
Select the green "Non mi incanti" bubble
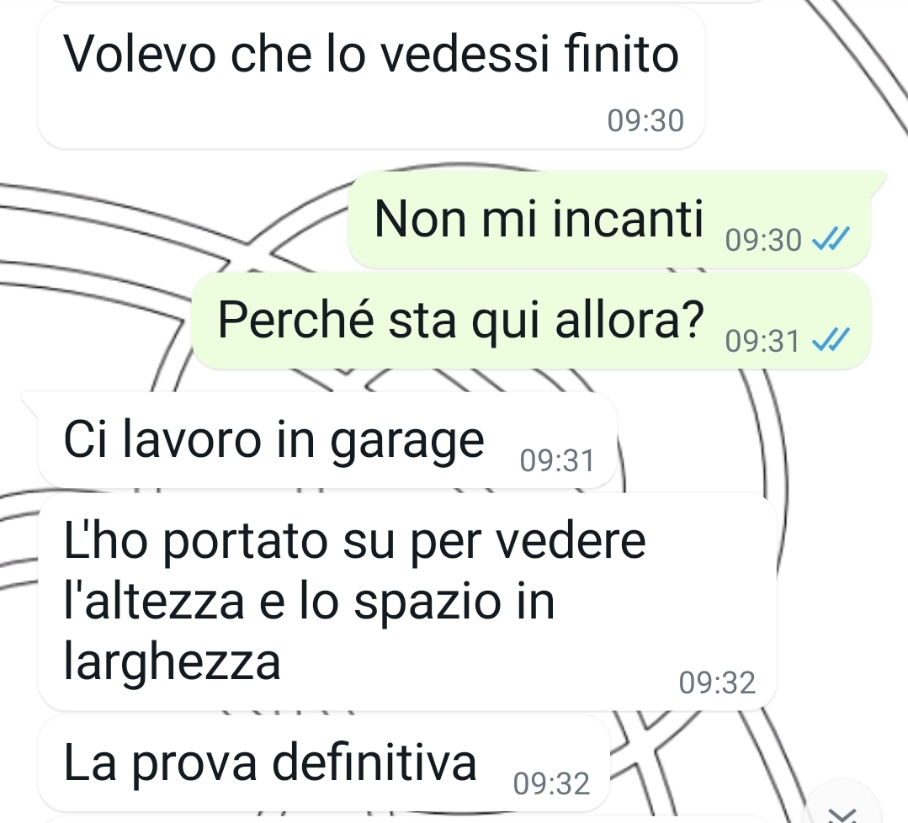[610, 220]
